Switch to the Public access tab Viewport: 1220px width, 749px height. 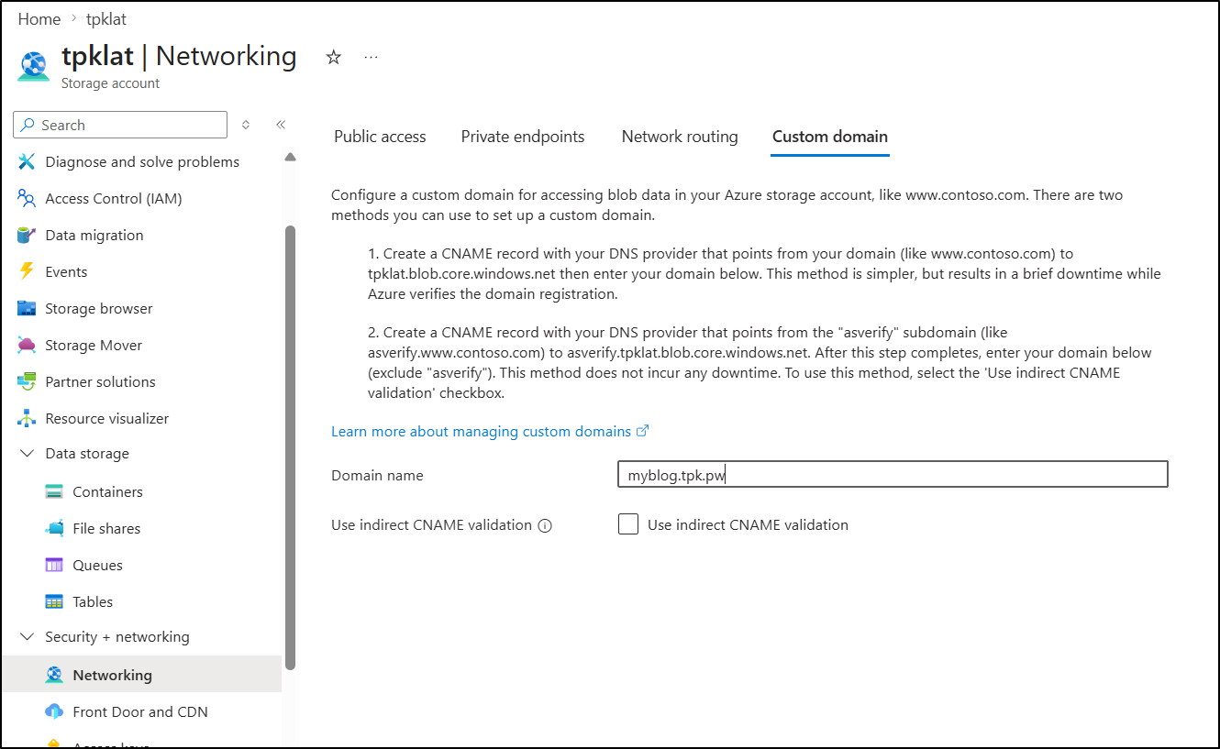point(380,137)
